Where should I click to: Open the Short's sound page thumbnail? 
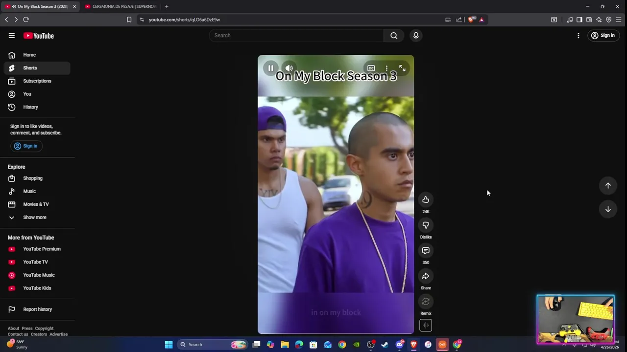coord(426,325)
